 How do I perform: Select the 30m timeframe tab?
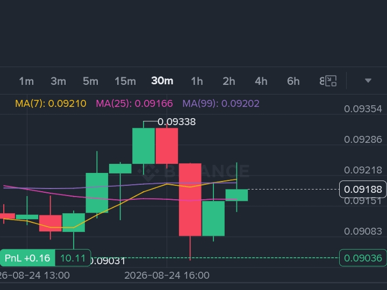pos(162,81)
